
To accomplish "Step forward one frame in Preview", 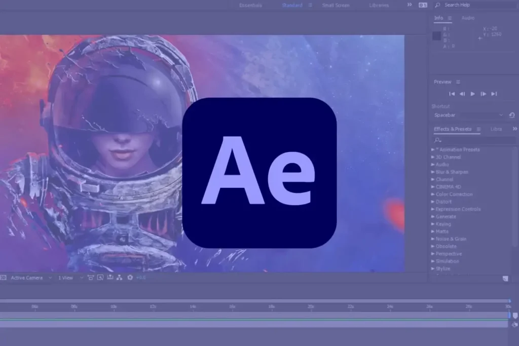I will (483, 94).
